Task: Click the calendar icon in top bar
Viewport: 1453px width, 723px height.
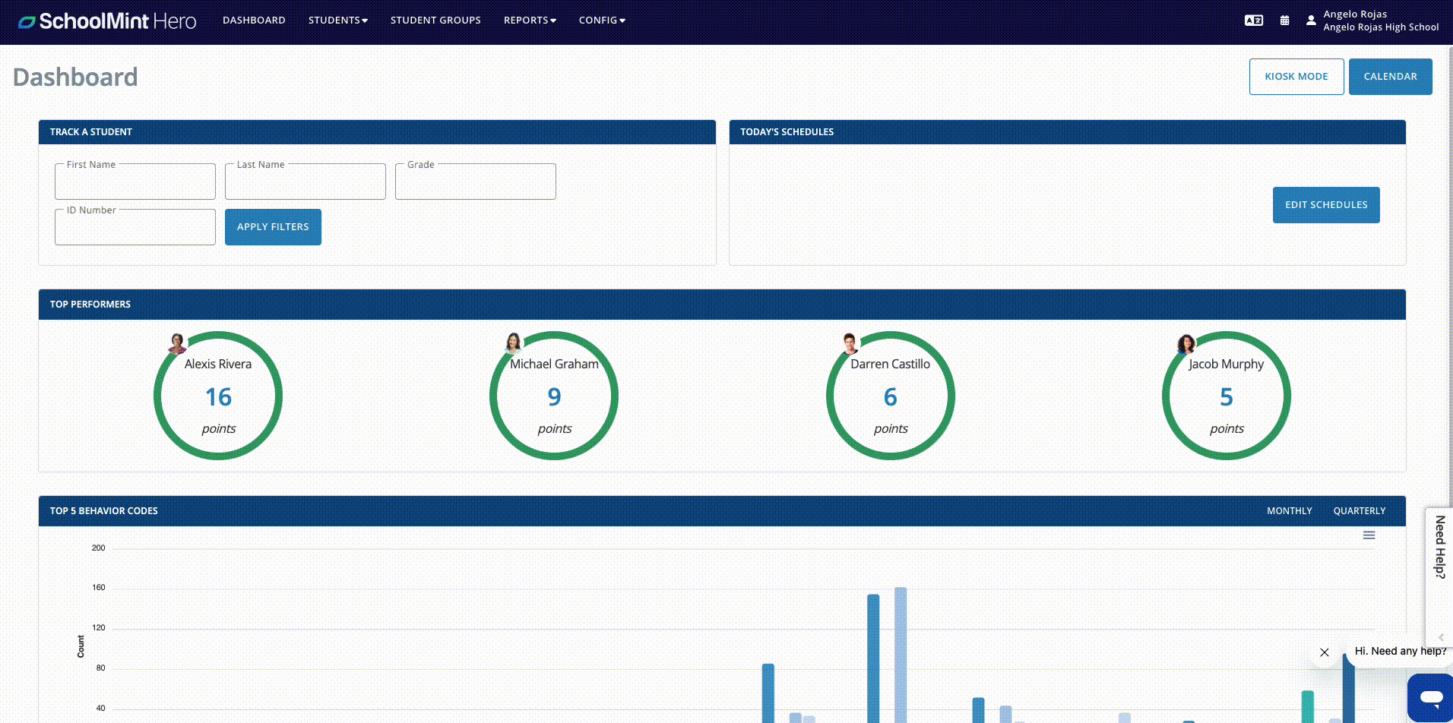Action: click(1284, 21)
